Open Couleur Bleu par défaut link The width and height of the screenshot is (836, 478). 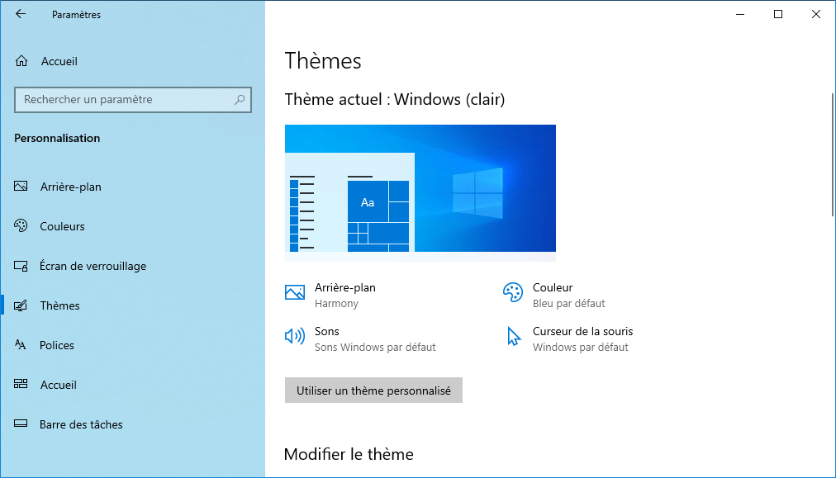click(x=554, y=295)
